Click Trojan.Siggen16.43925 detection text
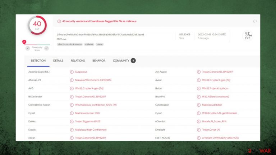276x155 pixels. click(x=88, y=121)
